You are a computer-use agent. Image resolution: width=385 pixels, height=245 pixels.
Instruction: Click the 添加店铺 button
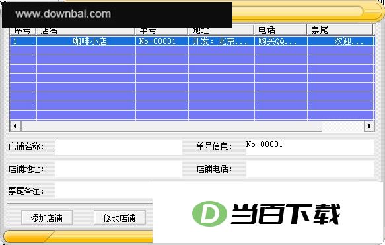pos(47,217)
